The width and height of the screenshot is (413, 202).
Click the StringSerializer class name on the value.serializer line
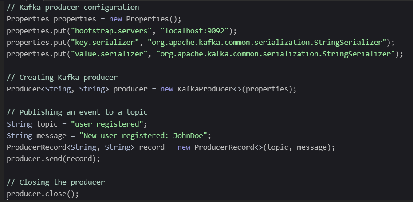[x=357, y=54]
